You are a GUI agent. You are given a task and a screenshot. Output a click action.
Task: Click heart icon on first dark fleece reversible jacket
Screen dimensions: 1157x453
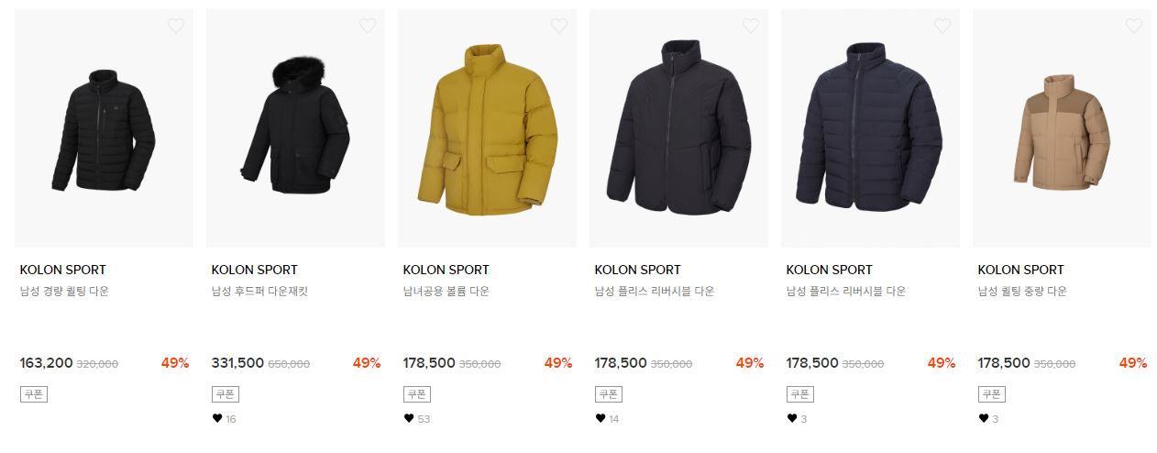(x=751, y=26)
